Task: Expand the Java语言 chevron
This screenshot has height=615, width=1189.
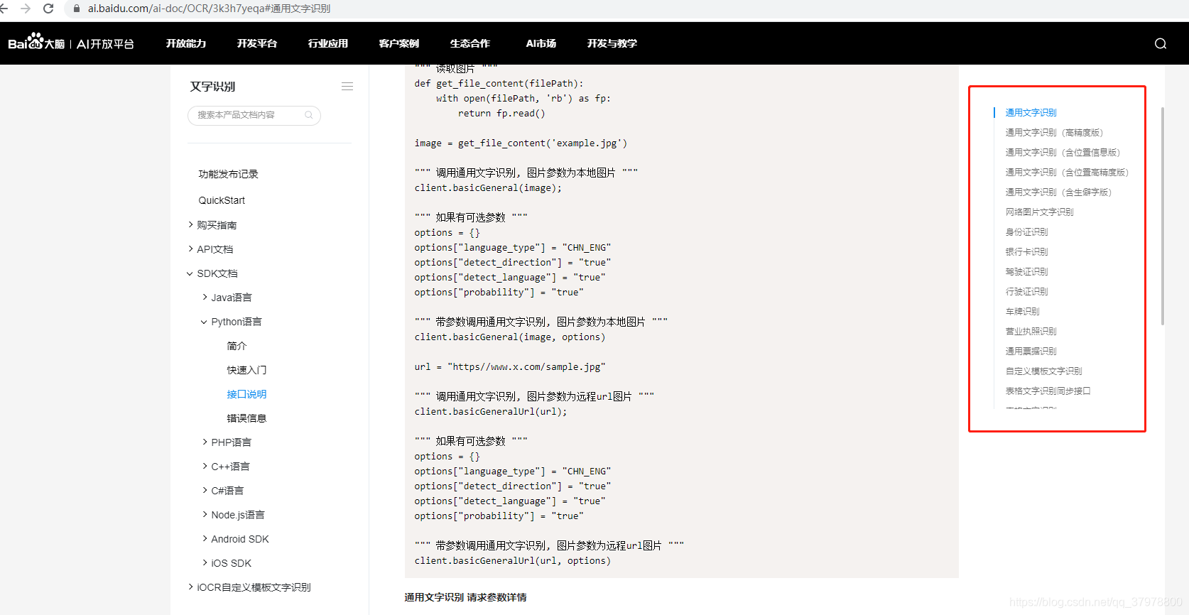Action: tap(205, 297)
